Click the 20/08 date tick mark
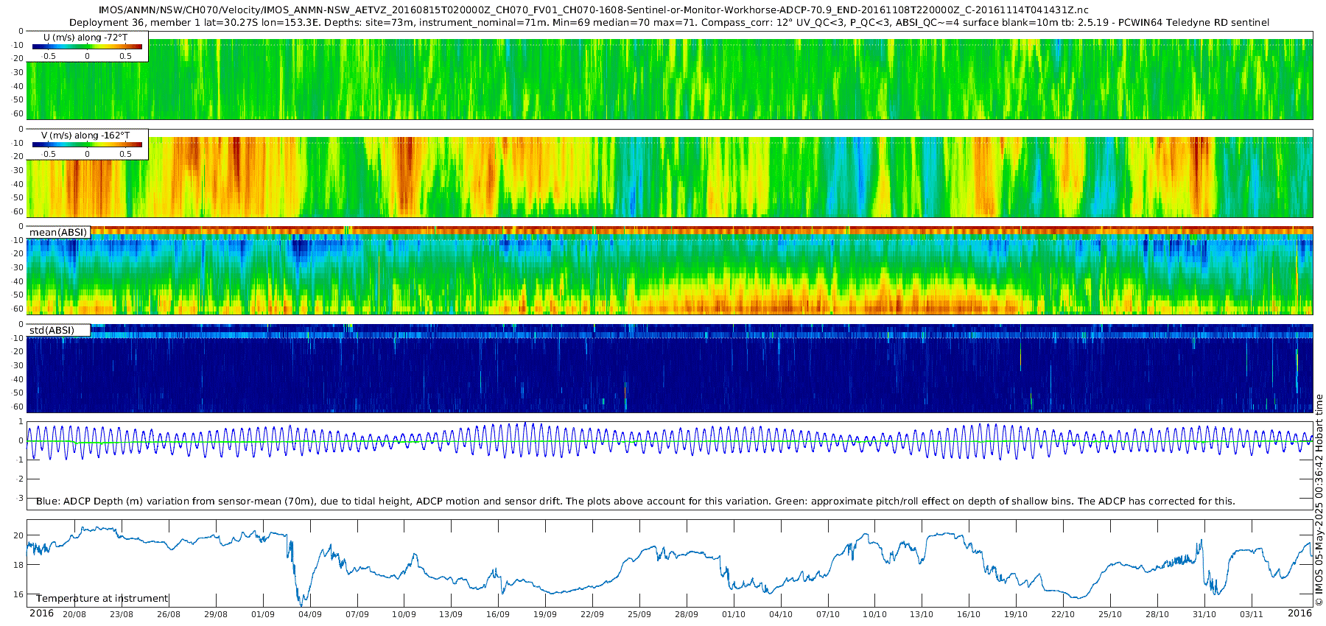Screen dimensions: 1326x626 [74, 614]
